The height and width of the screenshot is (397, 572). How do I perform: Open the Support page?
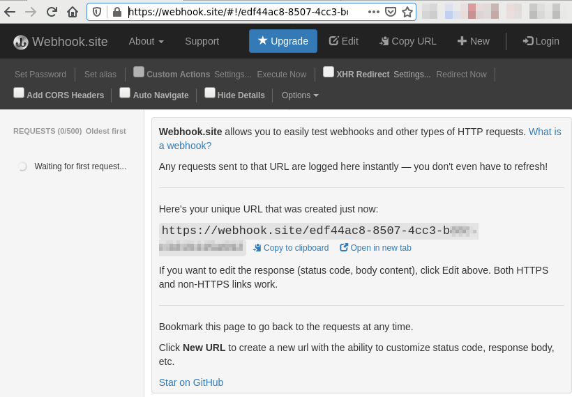202,41
